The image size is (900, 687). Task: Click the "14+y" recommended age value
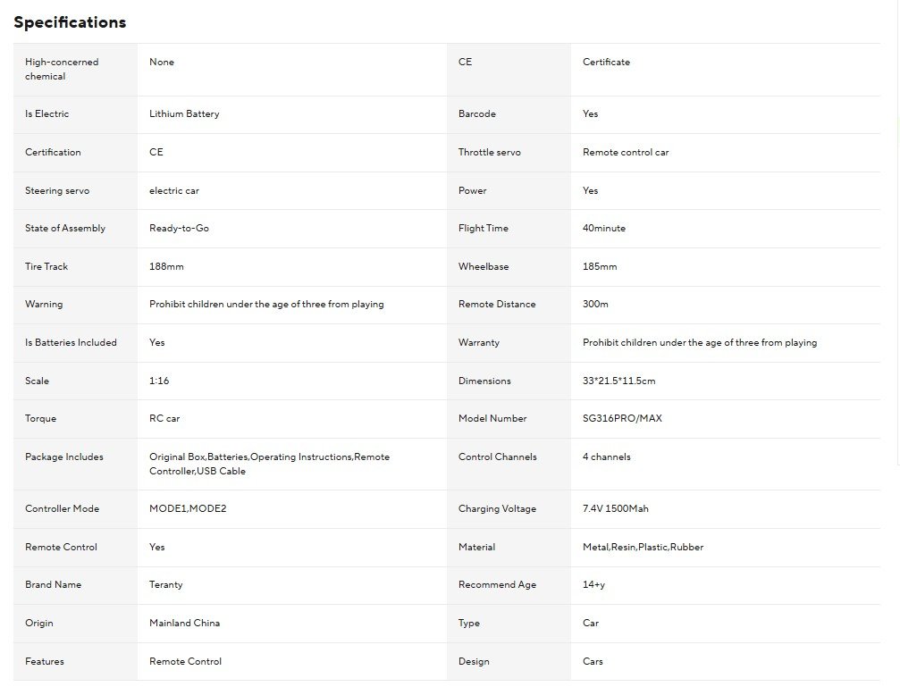pyautogui.click(x=593, y=585)
